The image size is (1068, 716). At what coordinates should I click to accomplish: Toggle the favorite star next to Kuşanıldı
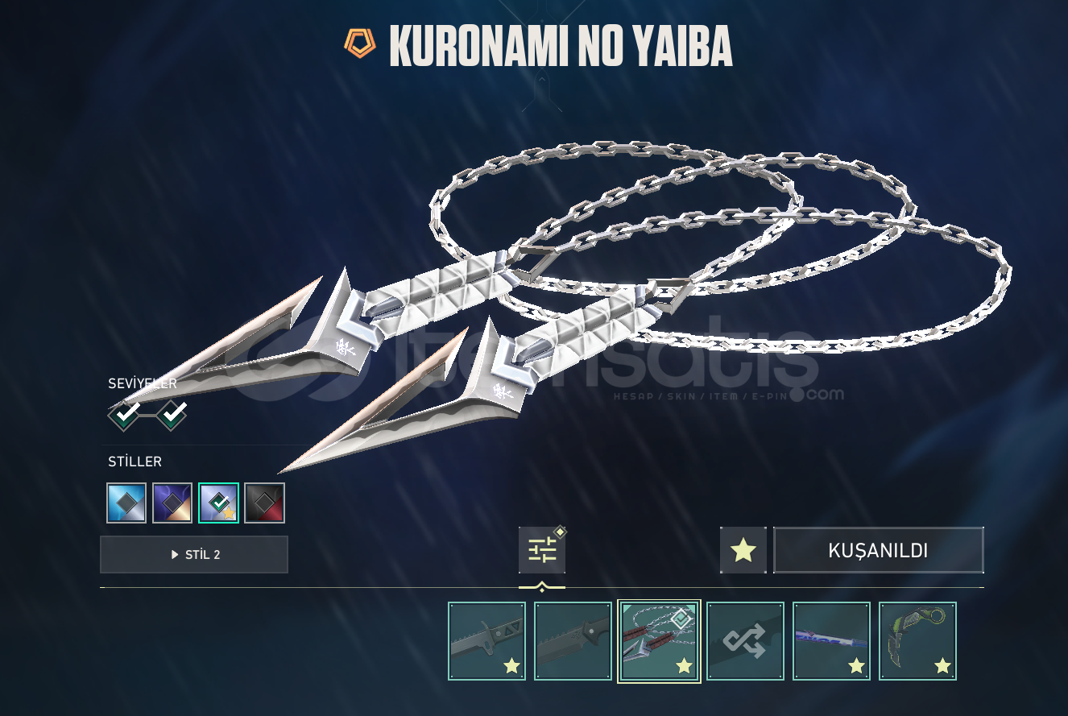[x=743, y=550]
